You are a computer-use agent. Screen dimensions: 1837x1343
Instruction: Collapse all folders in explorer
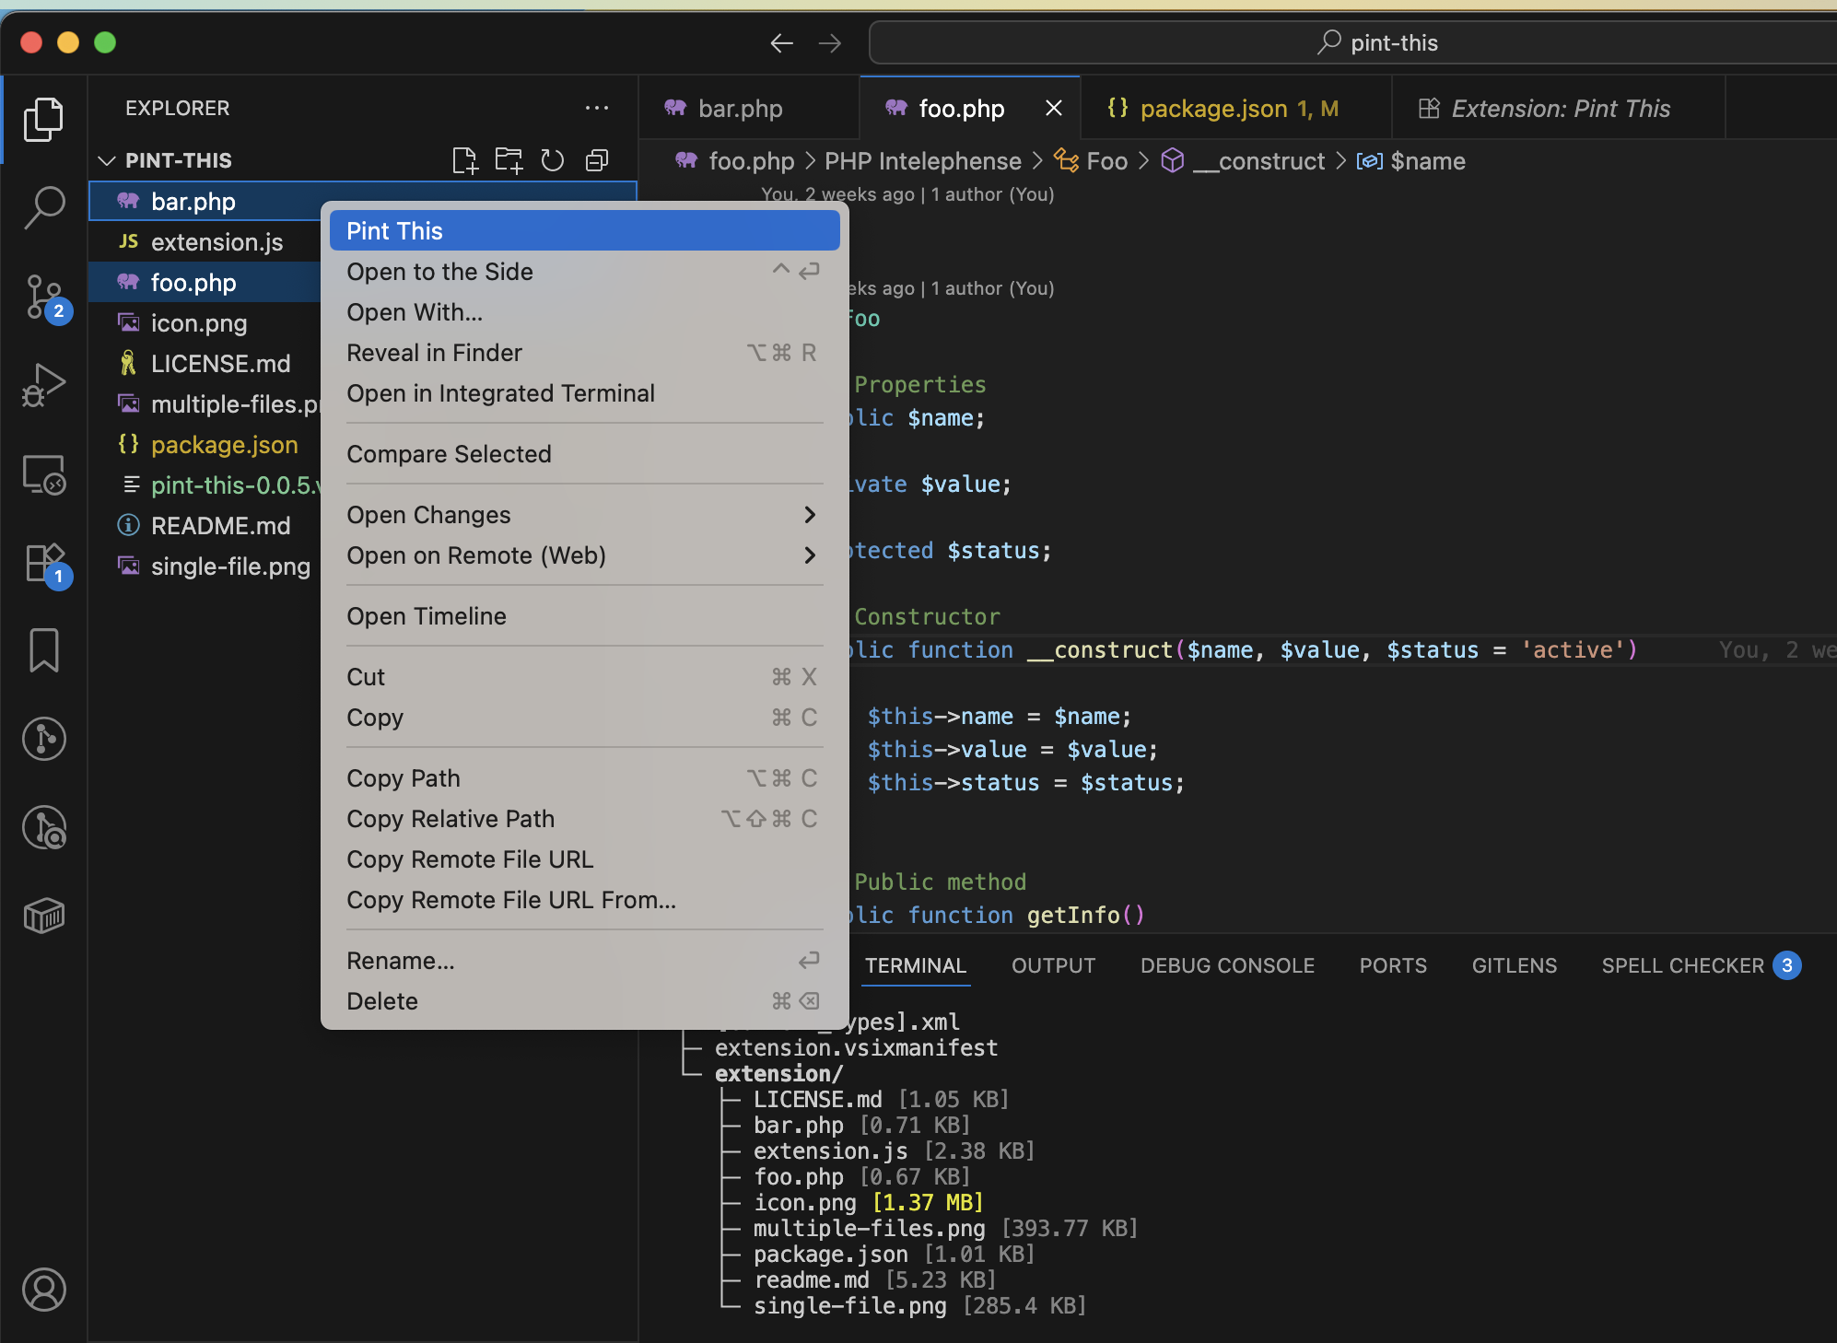pyautogui.click(x=597, y=160)
